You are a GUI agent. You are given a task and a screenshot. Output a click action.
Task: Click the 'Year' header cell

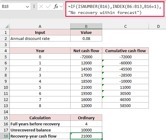click(x=40, y=51)
